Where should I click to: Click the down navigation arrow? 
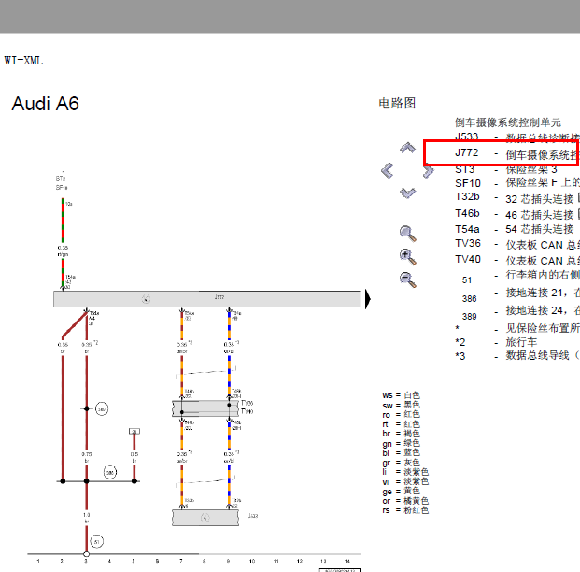click(408, 193)
